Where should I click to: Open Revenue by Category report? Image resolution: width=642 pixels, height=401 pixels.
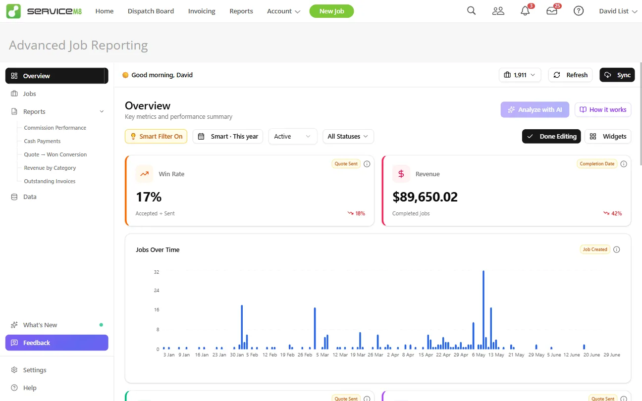pyautogui.click(x=50, y=168)
